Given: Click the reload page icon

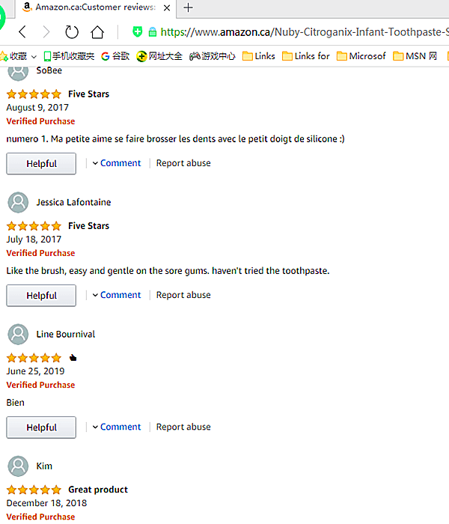Looking at the screenshot, I should pos(72,31).
